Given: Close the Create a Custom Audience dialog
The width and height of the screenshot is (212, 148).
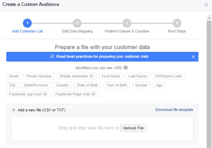Looking at the screenshot, I should click(206, 5).
